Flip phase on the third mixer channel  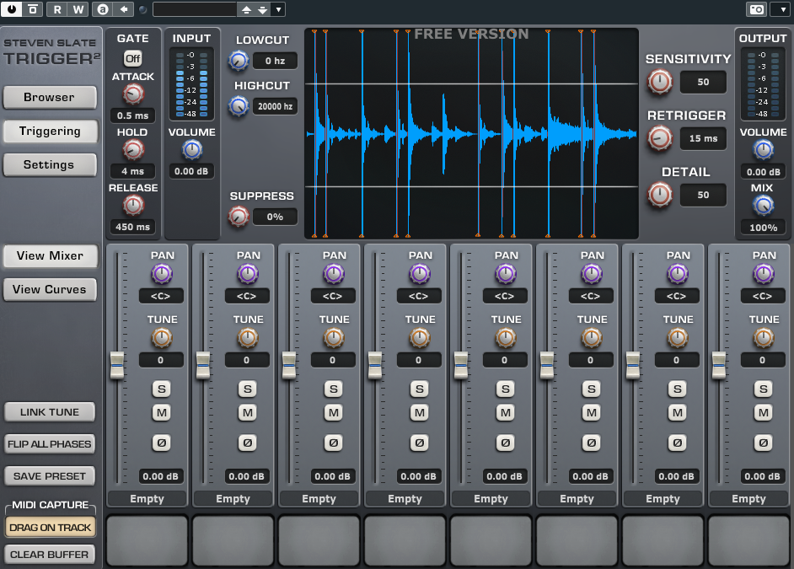point(333,442)
